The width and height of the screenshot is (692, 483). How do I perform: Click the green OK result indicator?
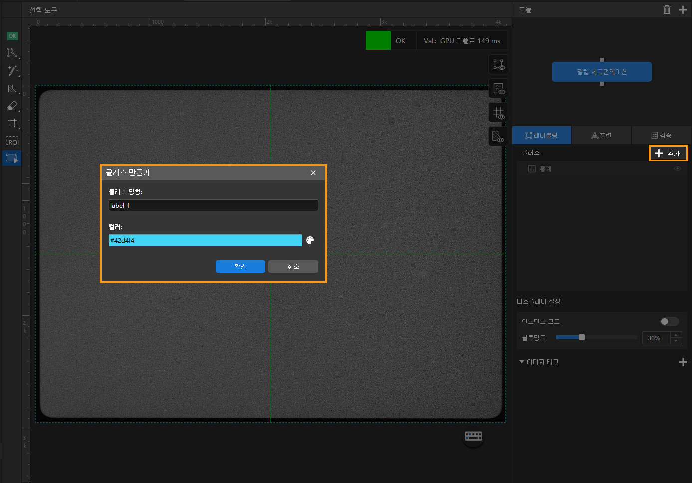click(378, 40)
